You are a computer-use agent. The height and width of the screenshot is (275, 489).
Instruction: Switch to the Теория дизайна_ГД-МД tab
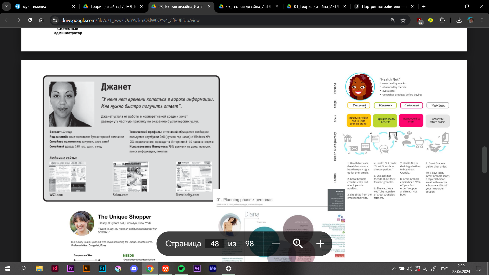click(113, 6)
